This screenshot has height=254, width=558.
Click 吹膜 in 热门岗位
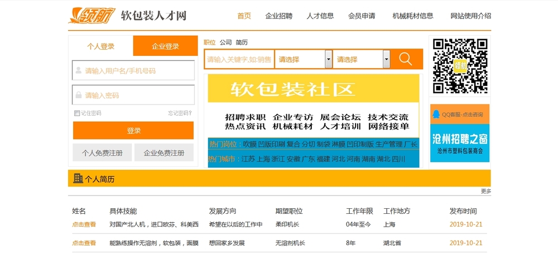pos(249,144)
